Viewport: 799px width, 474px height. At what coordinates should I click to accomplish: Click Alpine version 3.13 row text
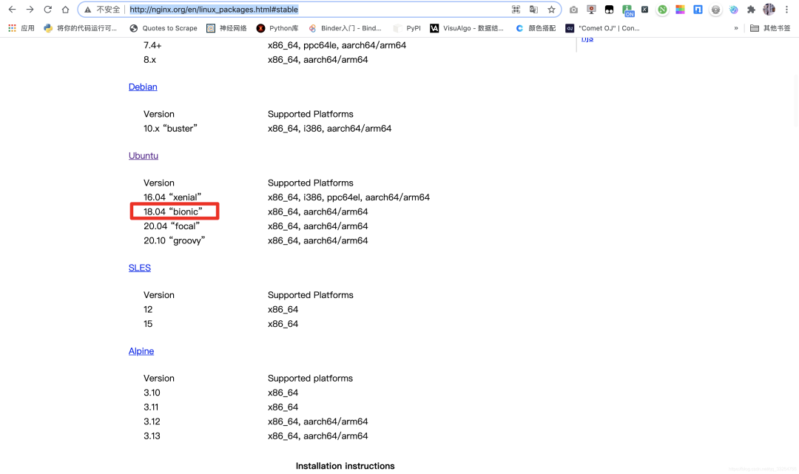(152, 436)
